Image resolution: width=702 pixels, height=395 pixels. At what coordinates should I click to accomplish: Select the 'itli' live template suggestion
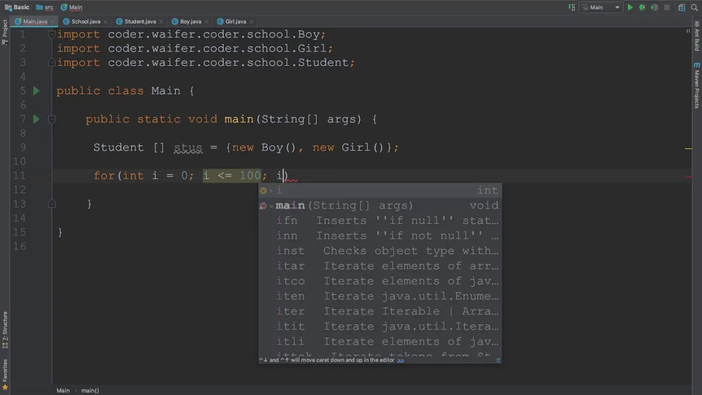click(x=380, y=341)
